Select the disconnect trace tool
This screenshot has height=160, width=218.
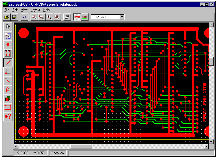point(8,80)
